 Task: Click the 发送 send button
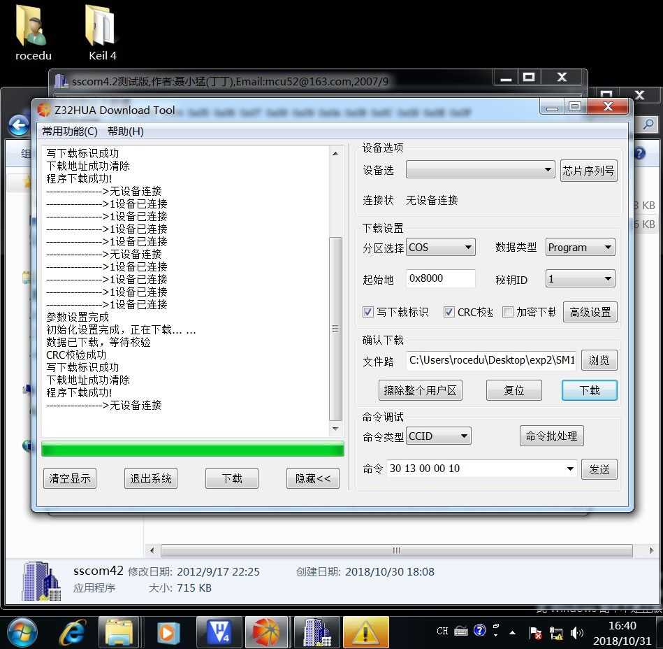pyautogui.click(x=599, y=469)
